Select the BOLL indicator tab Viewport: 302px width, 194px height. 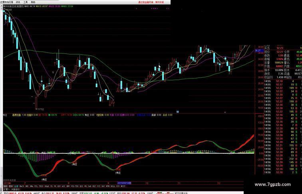coord(113,186)
